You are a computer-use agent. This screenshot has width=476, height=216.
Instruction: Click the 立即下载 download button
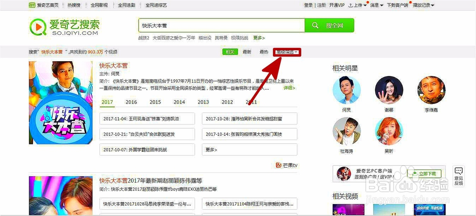[425, 174]
